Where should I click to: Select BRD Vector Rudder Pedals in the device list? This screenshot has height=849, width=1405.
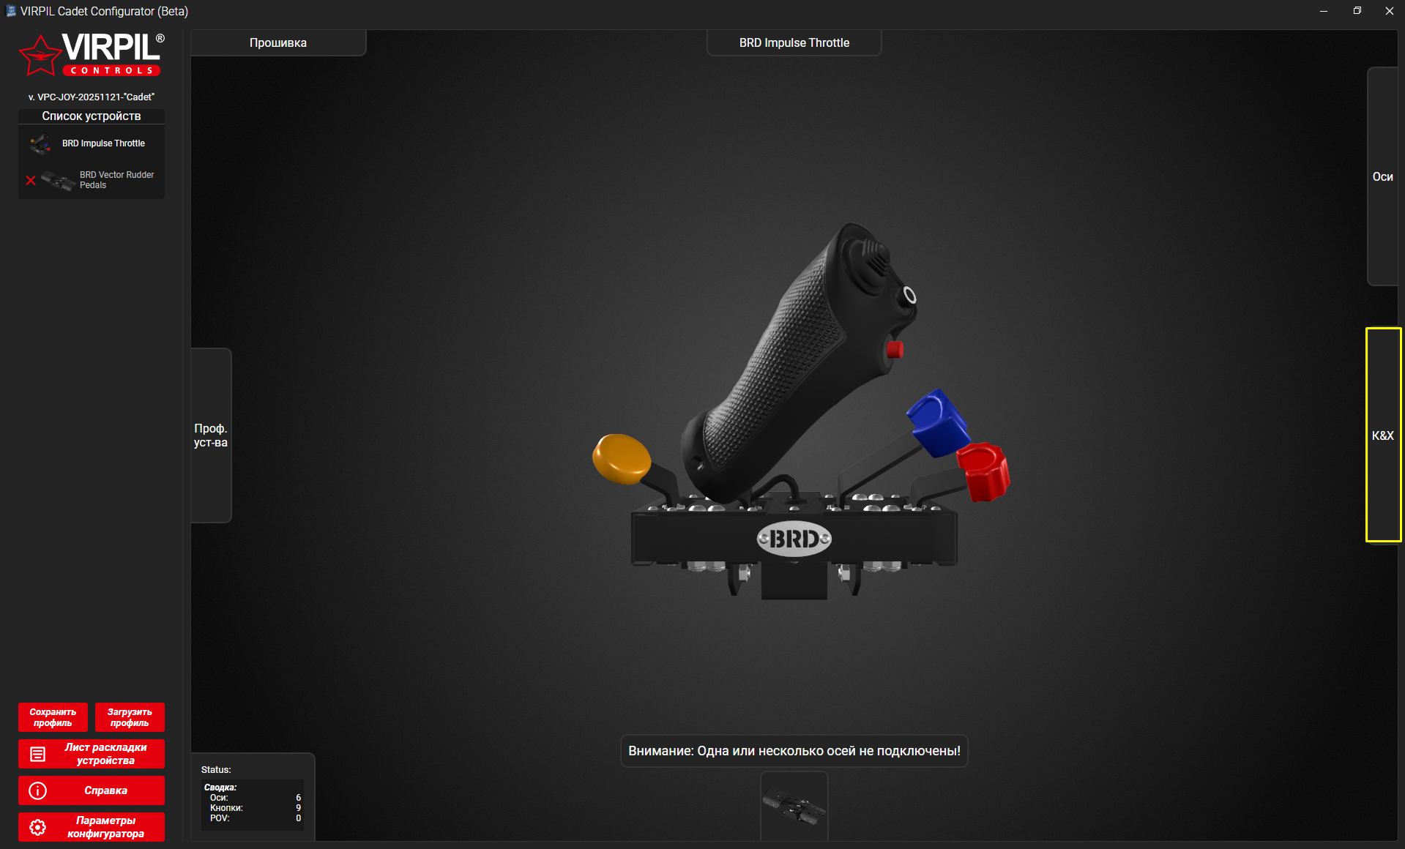tap(116, 180)
